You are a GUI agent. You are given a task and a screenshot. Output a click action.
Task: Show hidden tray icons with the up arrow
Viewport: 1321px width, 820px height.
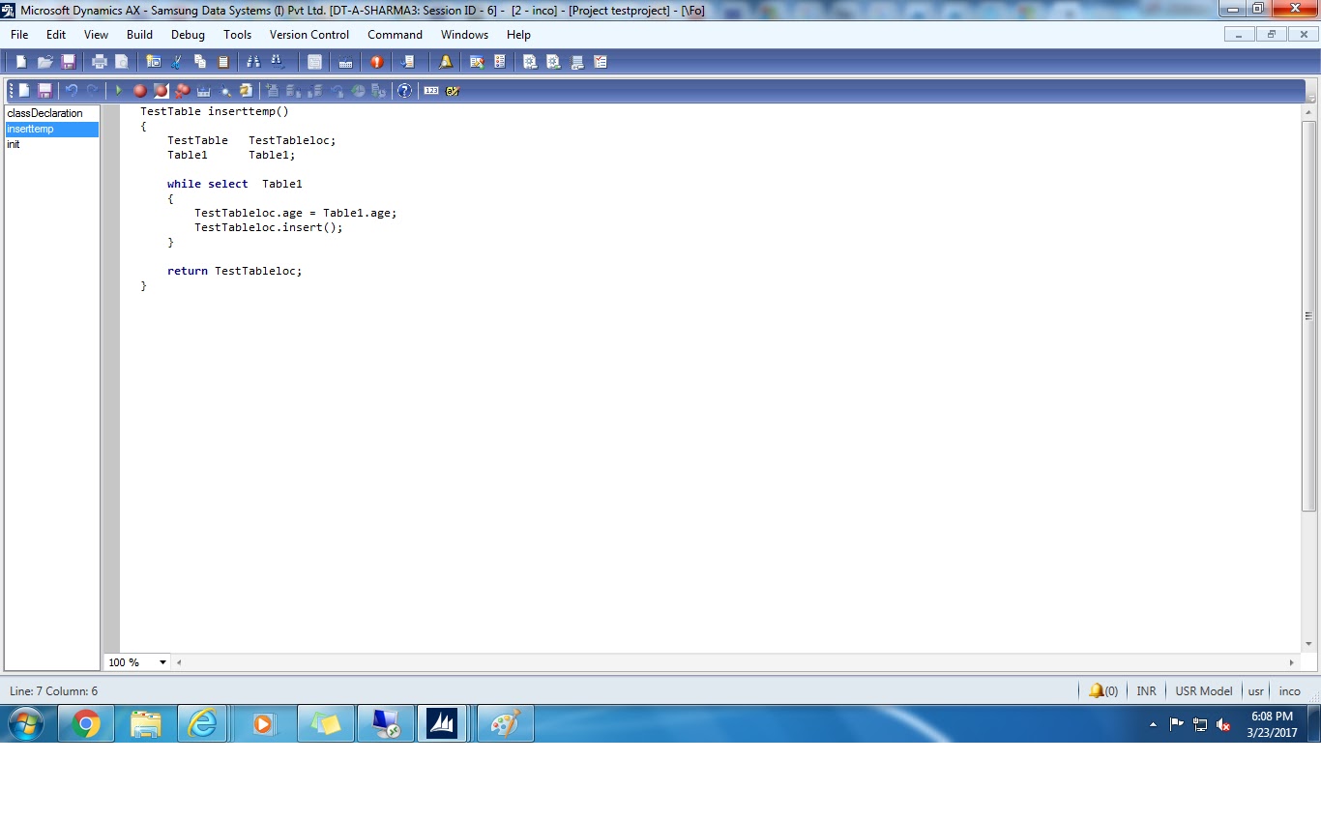point(1152,723)
